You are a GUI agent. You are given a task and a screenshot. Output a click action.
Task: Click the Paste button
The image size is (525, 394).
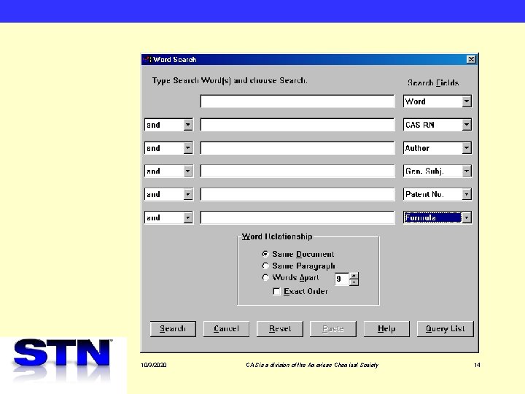coord(333,328)
